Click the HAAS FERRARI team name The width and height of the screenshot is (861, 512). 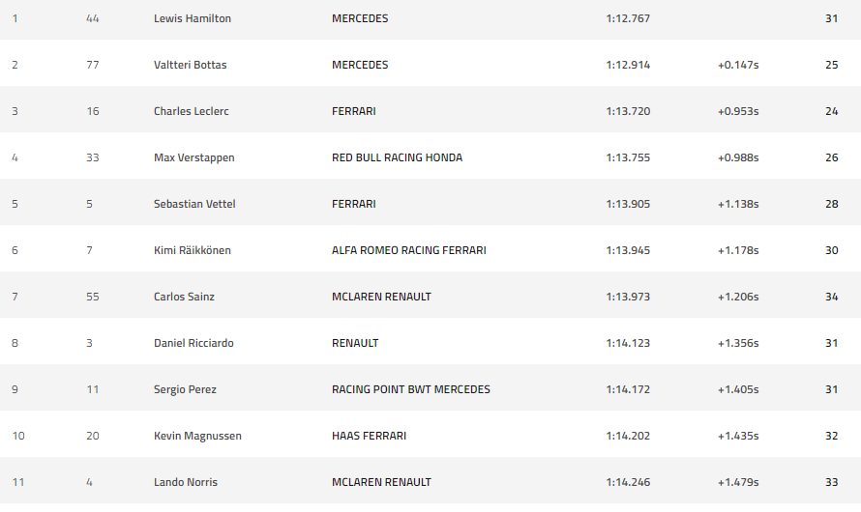[x=369, y=436]
